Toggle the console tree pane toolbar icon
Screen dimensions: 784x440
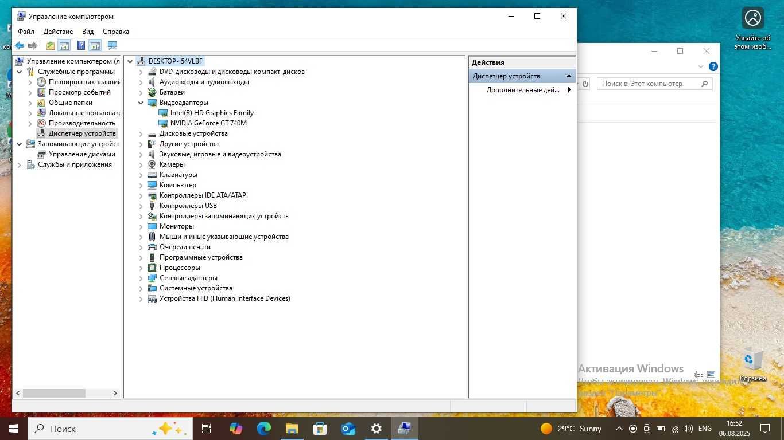coord(64,45)
